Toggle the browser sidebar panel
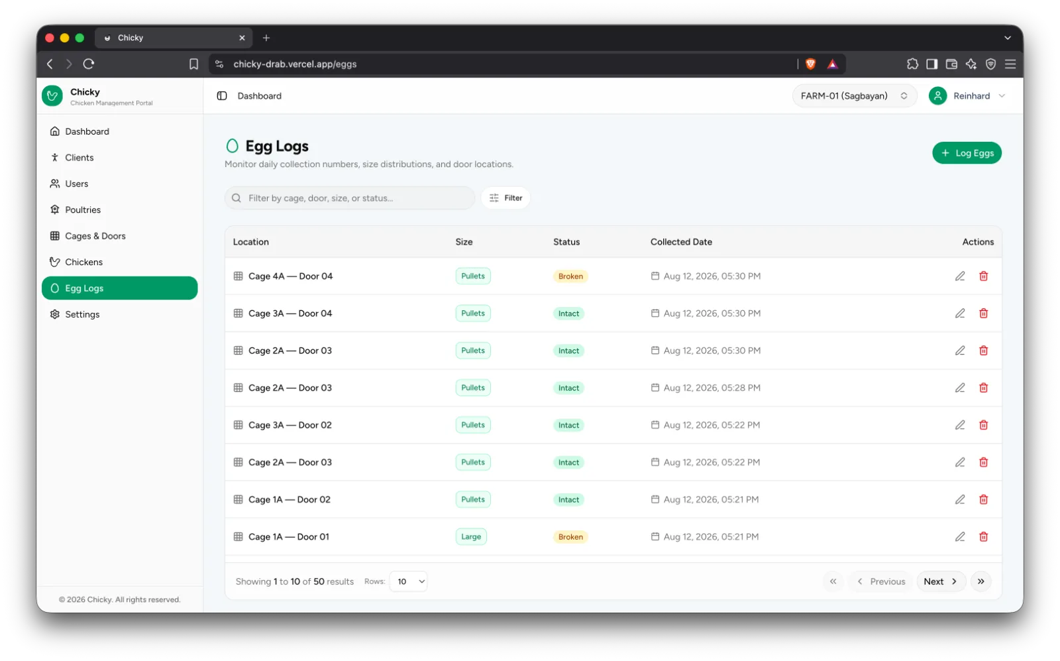1060x661 pixels. point(931,64)
